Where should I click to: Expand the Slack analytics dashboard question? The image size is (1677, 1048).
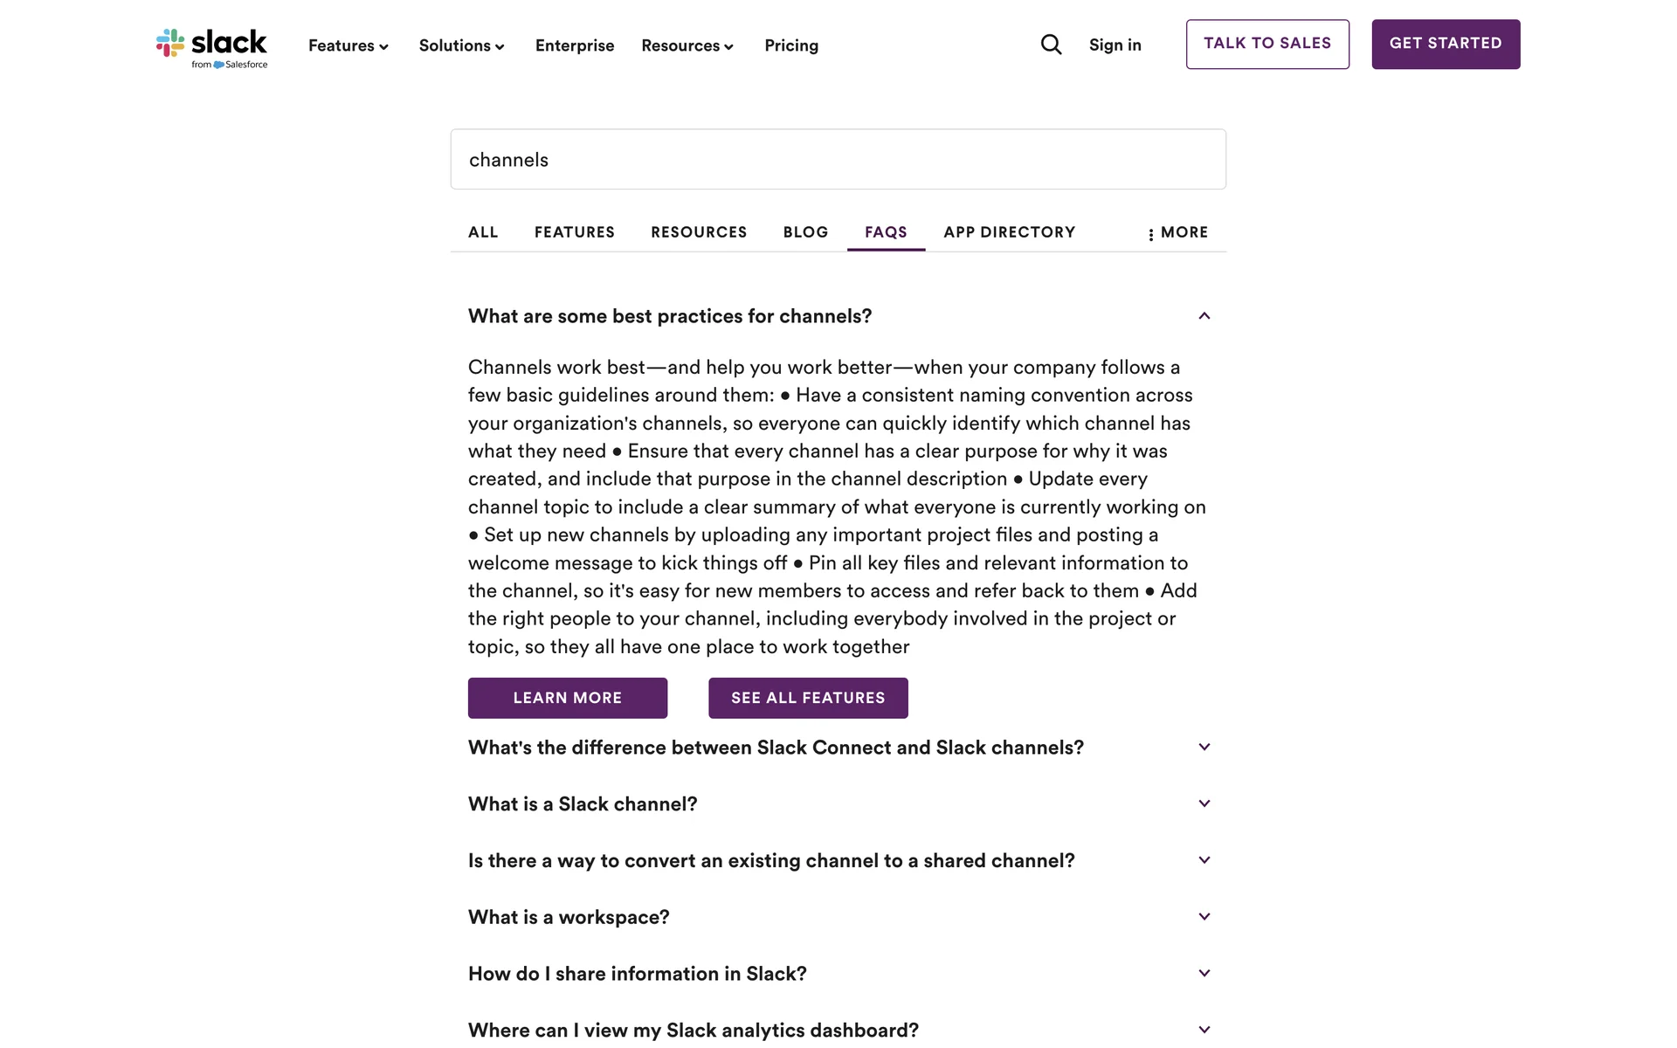[x=1204, y=1031]
